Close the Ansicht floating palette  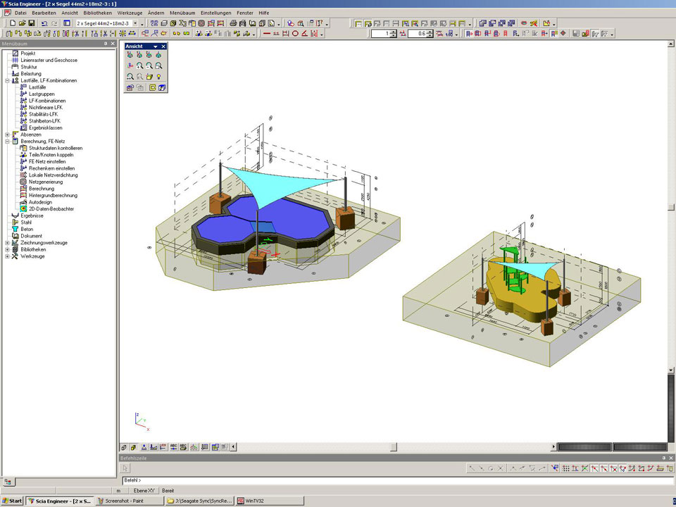coord(163,46)
